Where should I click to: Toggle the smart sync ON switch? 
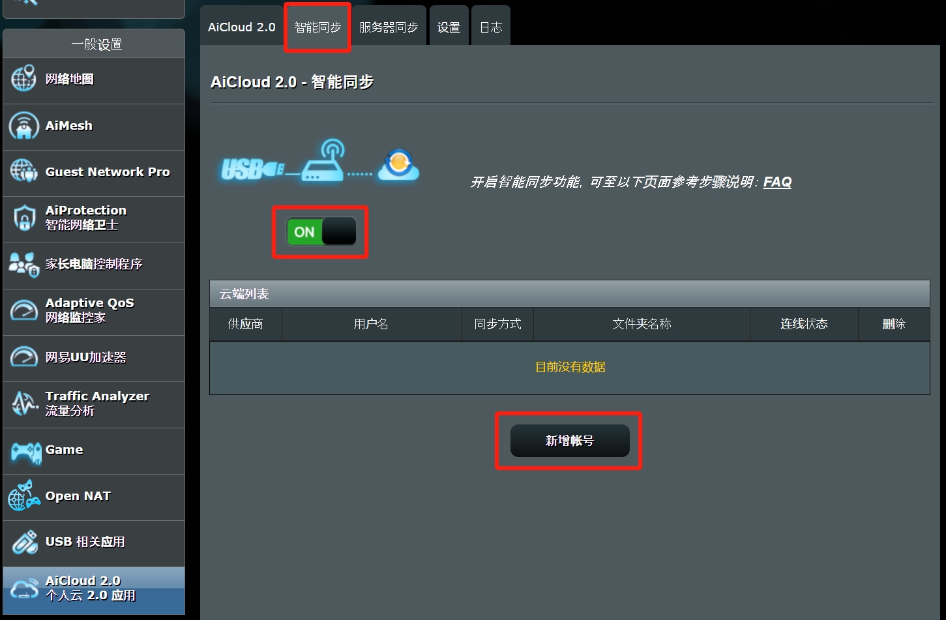[x=321, y=231]
